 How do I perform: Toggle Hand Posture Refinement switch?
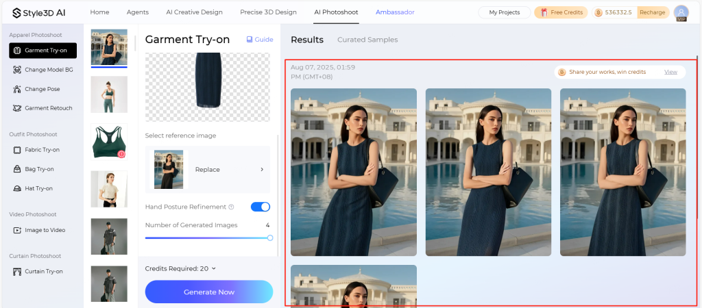tap(261, 207)
